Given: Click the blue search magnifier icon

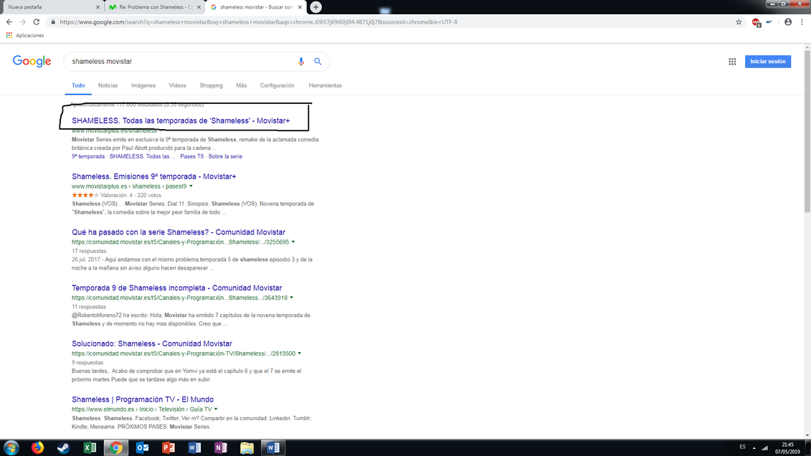Looking at the screenshot, I should tap(318, 62).
